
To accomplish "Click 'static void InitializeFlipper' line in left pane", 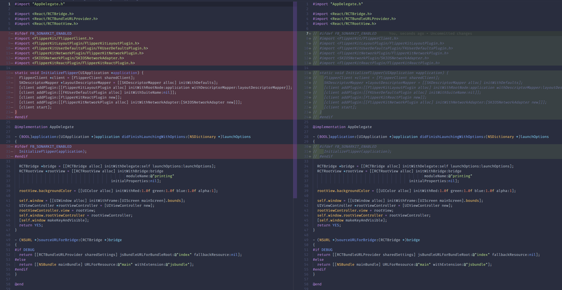I will point(79,73).
